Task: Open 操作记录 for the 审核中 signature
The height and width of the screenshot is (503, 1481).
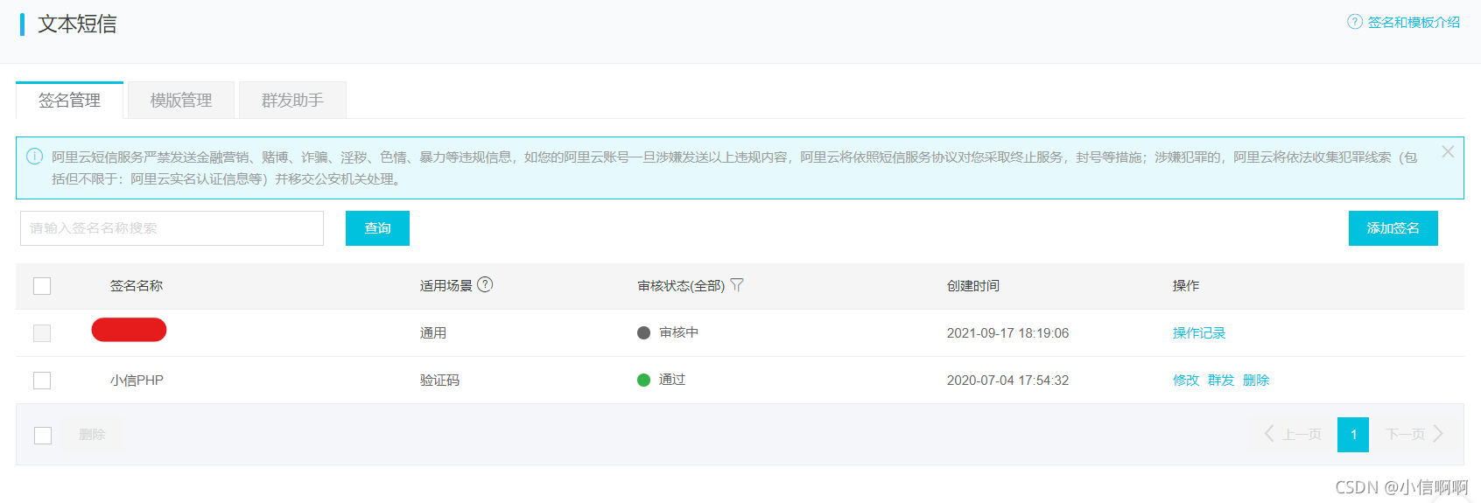Action: pos(1199,333)
